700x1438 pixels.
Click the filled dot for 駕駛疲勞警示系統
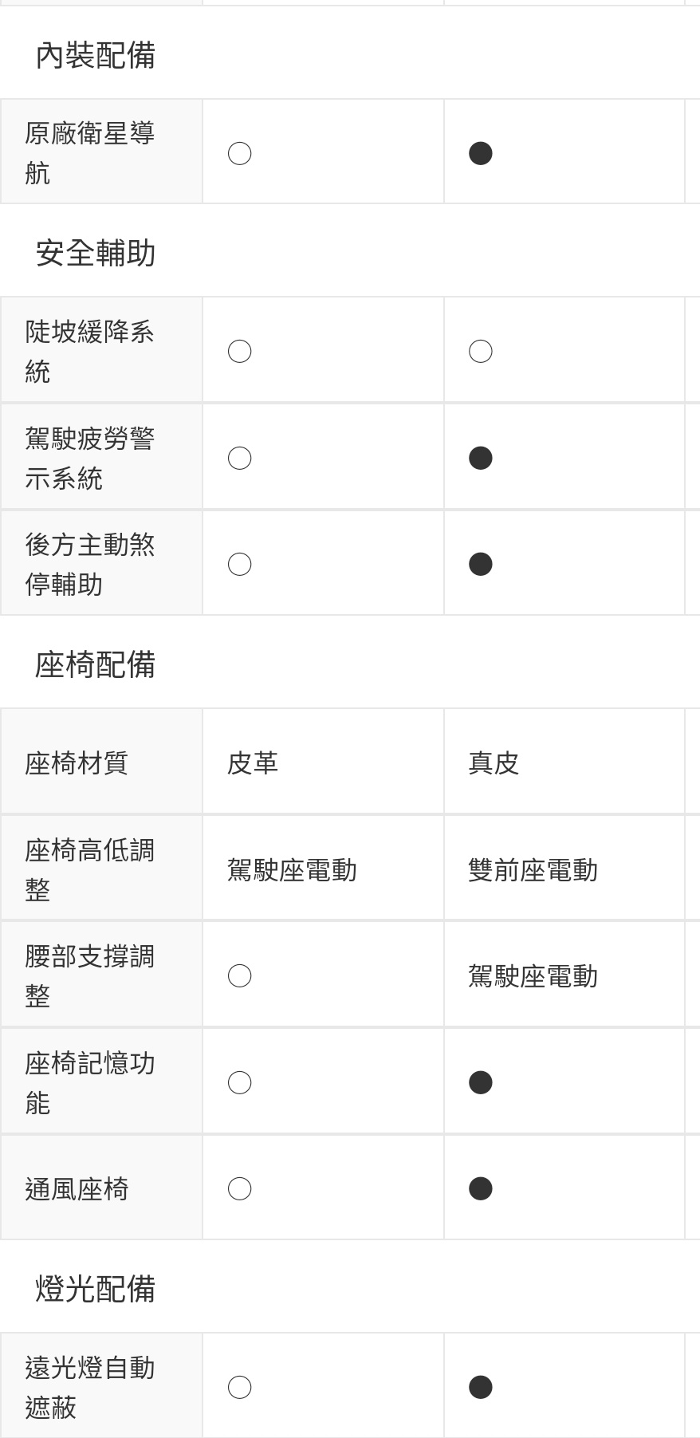pyautogui.click(x=480, y=458)
